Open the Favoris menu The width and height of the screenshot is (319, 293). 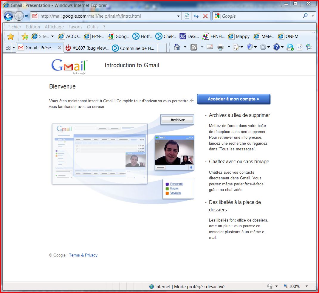coord(75,27)
